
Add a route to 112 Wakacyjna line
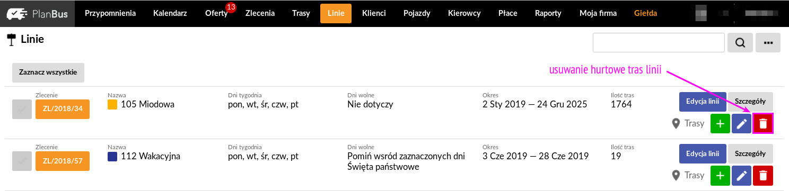(x=720, y=175)
